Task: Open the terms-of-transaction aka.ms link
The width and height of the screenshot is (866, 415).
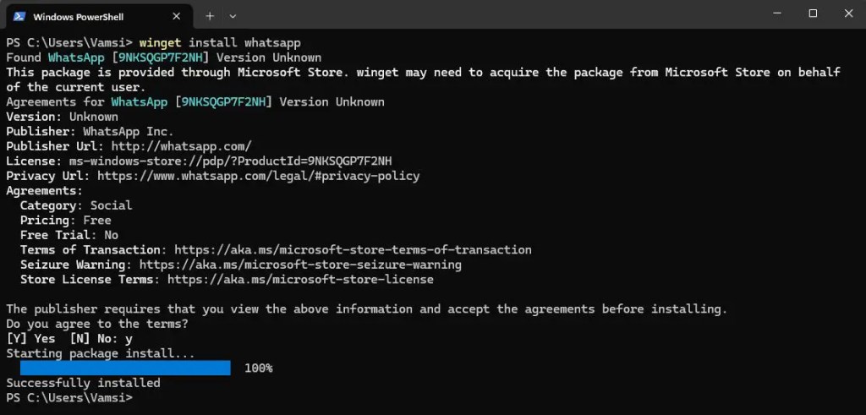Action: [x=353, y=250]
